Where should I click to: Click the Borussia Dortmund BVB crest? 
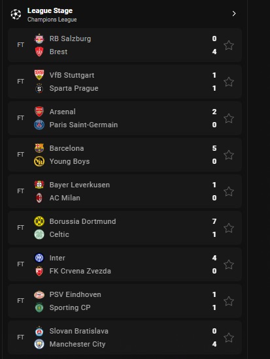(x=39, y=221)
